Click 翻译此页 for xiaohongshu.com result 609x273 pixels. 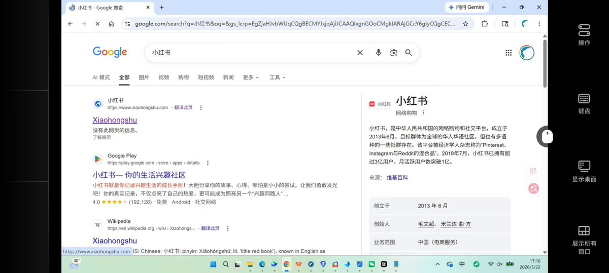tap(183, 107)
